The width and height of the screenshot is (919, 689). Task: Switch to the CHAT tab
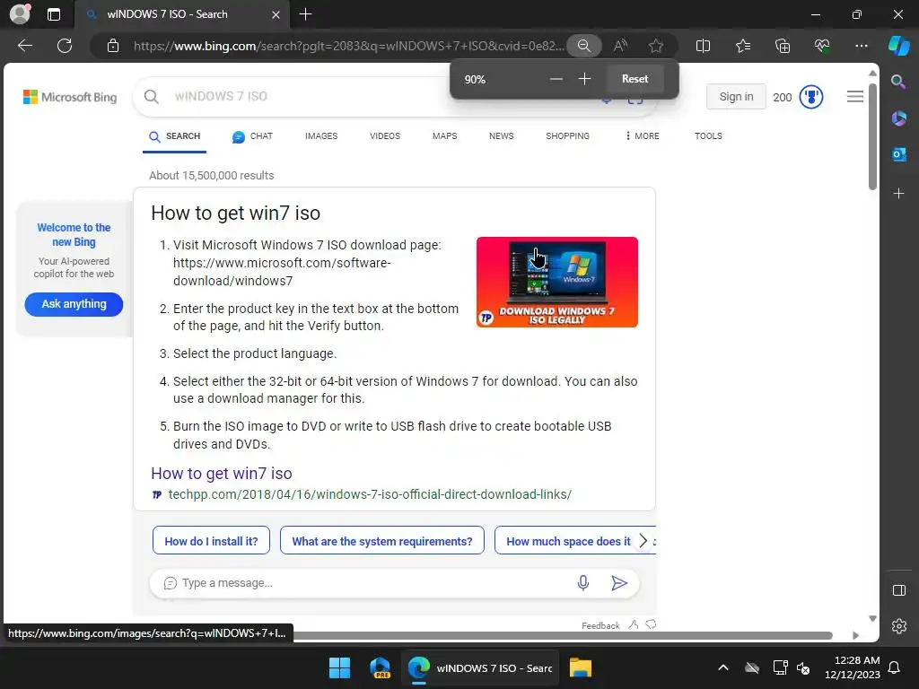[x=252, y=136]
